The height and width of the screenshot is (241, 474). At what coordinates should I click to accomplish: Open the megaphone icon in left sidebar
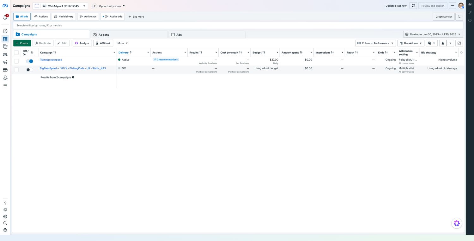click(x=5, y=62)
